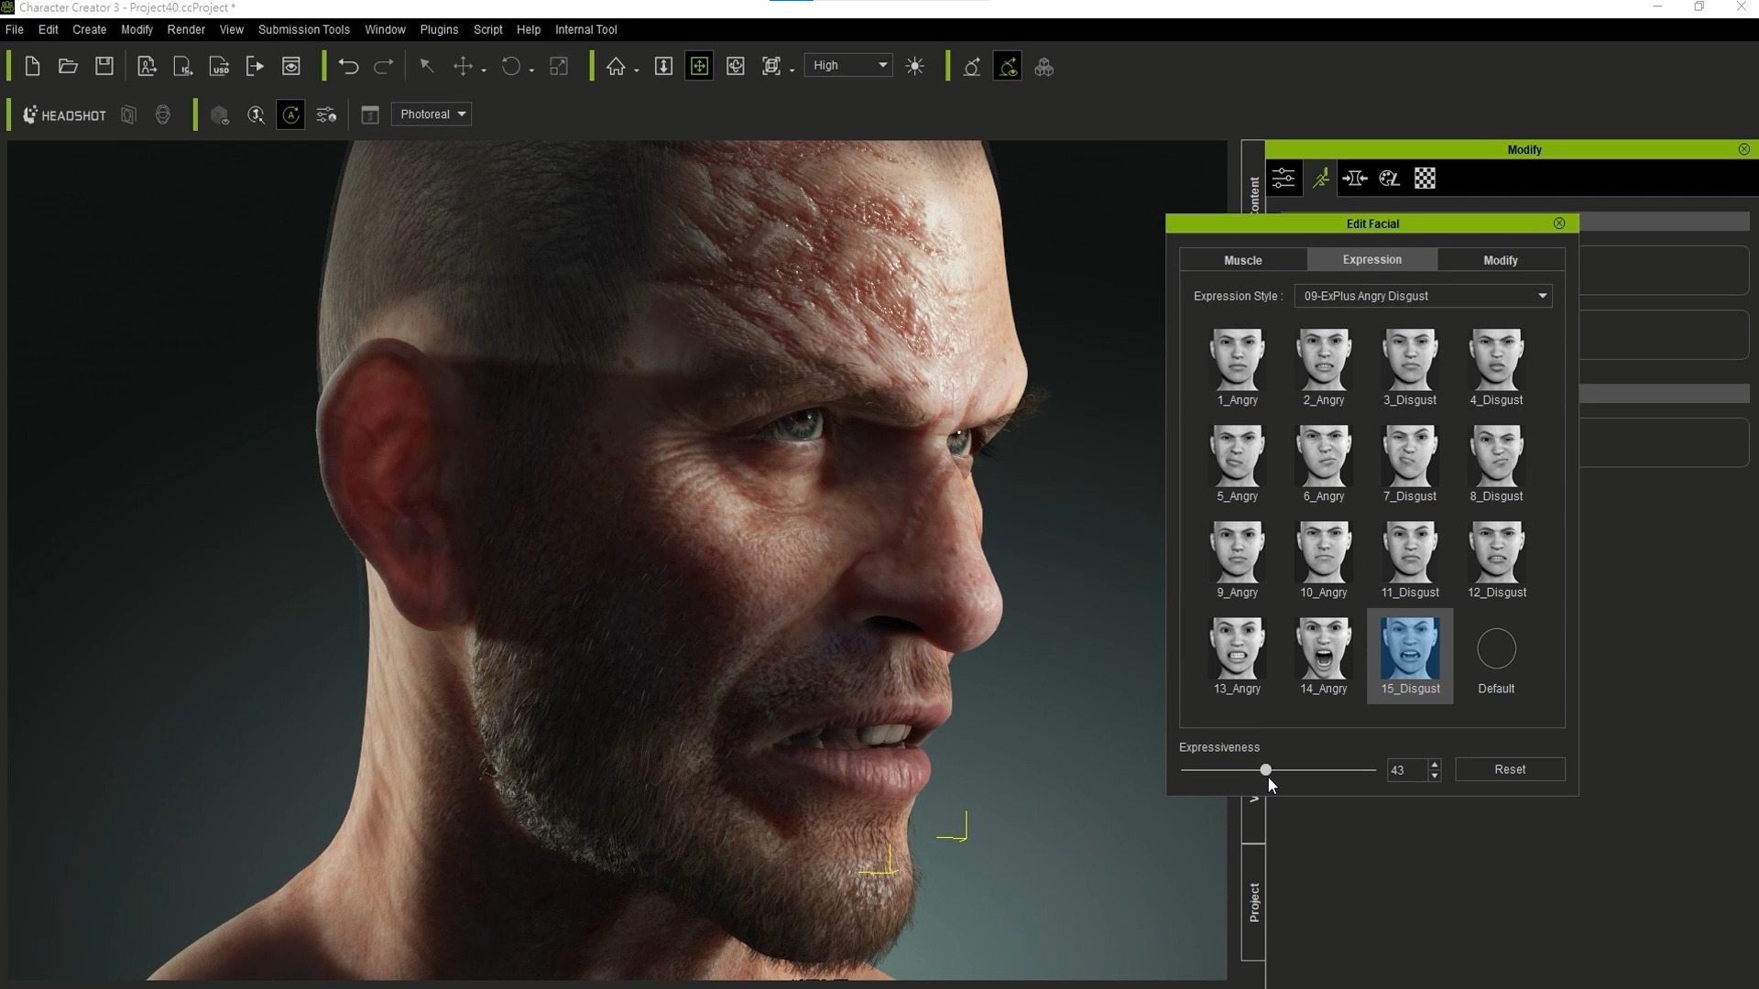Open the Script menu
1759x989 pixels.
coord(488,29)
